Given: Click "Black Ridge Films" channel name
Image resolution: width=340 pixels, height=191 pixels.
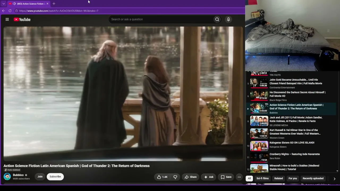Looking at the screenshot, I should [x=278, y=100].
